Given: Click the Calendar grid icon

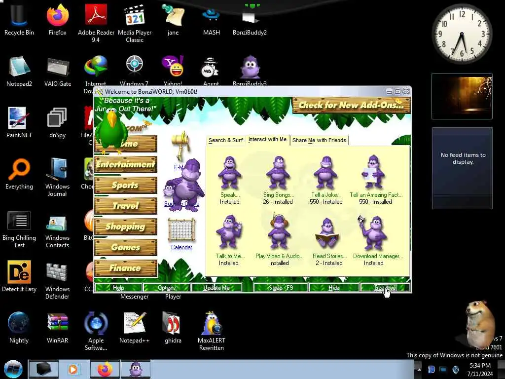Looking at the screenshot, I should [181, 230].
